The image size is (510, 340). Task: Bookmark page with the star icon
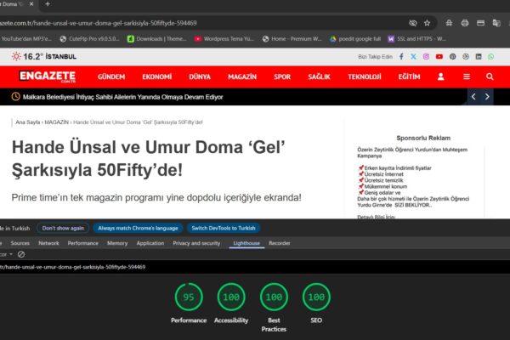[x=427, y=23]
